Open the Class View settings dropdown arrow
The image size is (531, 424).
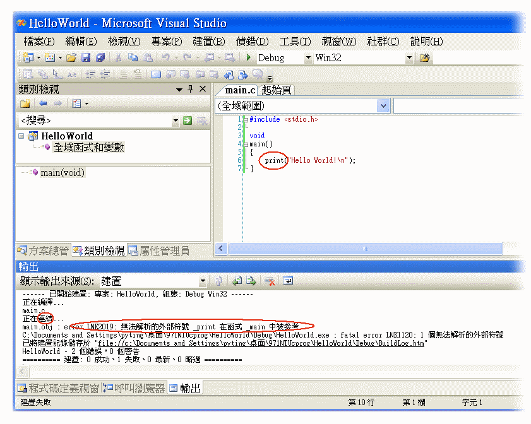coord(87,103)
